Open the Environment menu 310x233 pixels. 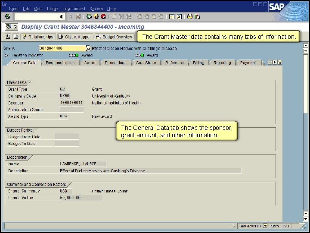(74, 9)
